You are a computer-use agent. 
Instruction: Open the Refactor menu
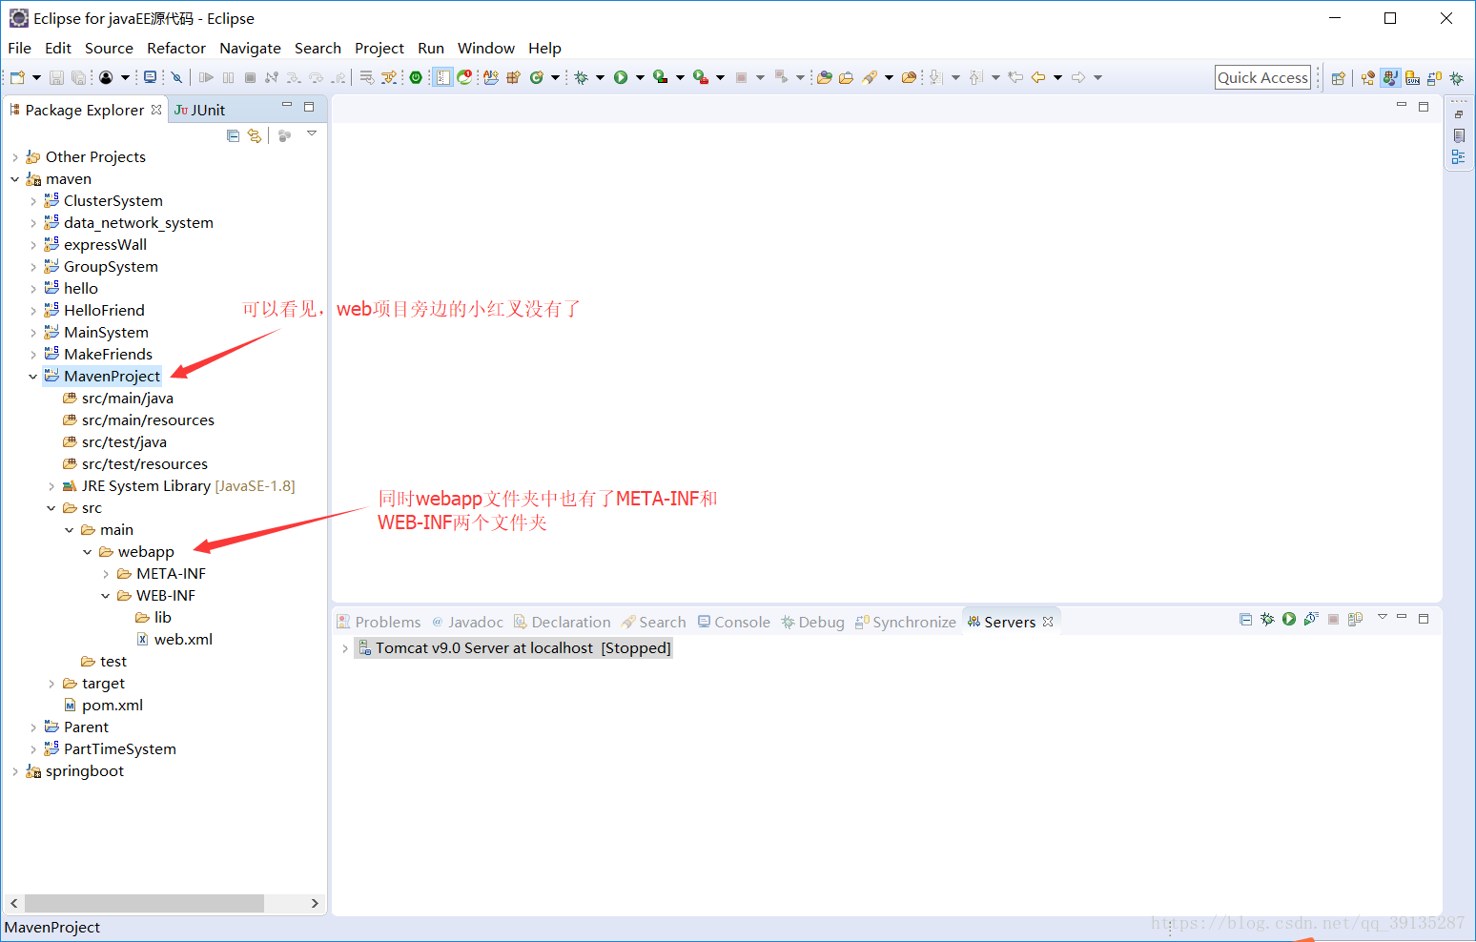coord(176,48)
